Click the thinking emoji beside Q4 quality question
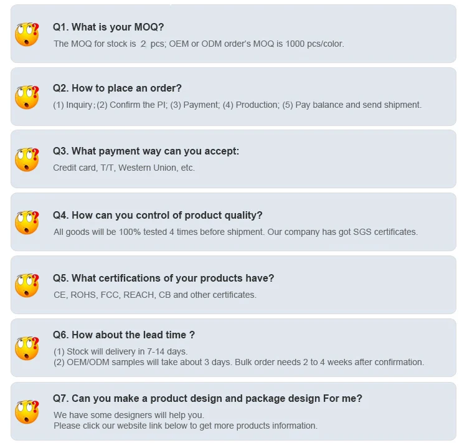The height and width of the screenshot is (443, 467). coord(27,222)
